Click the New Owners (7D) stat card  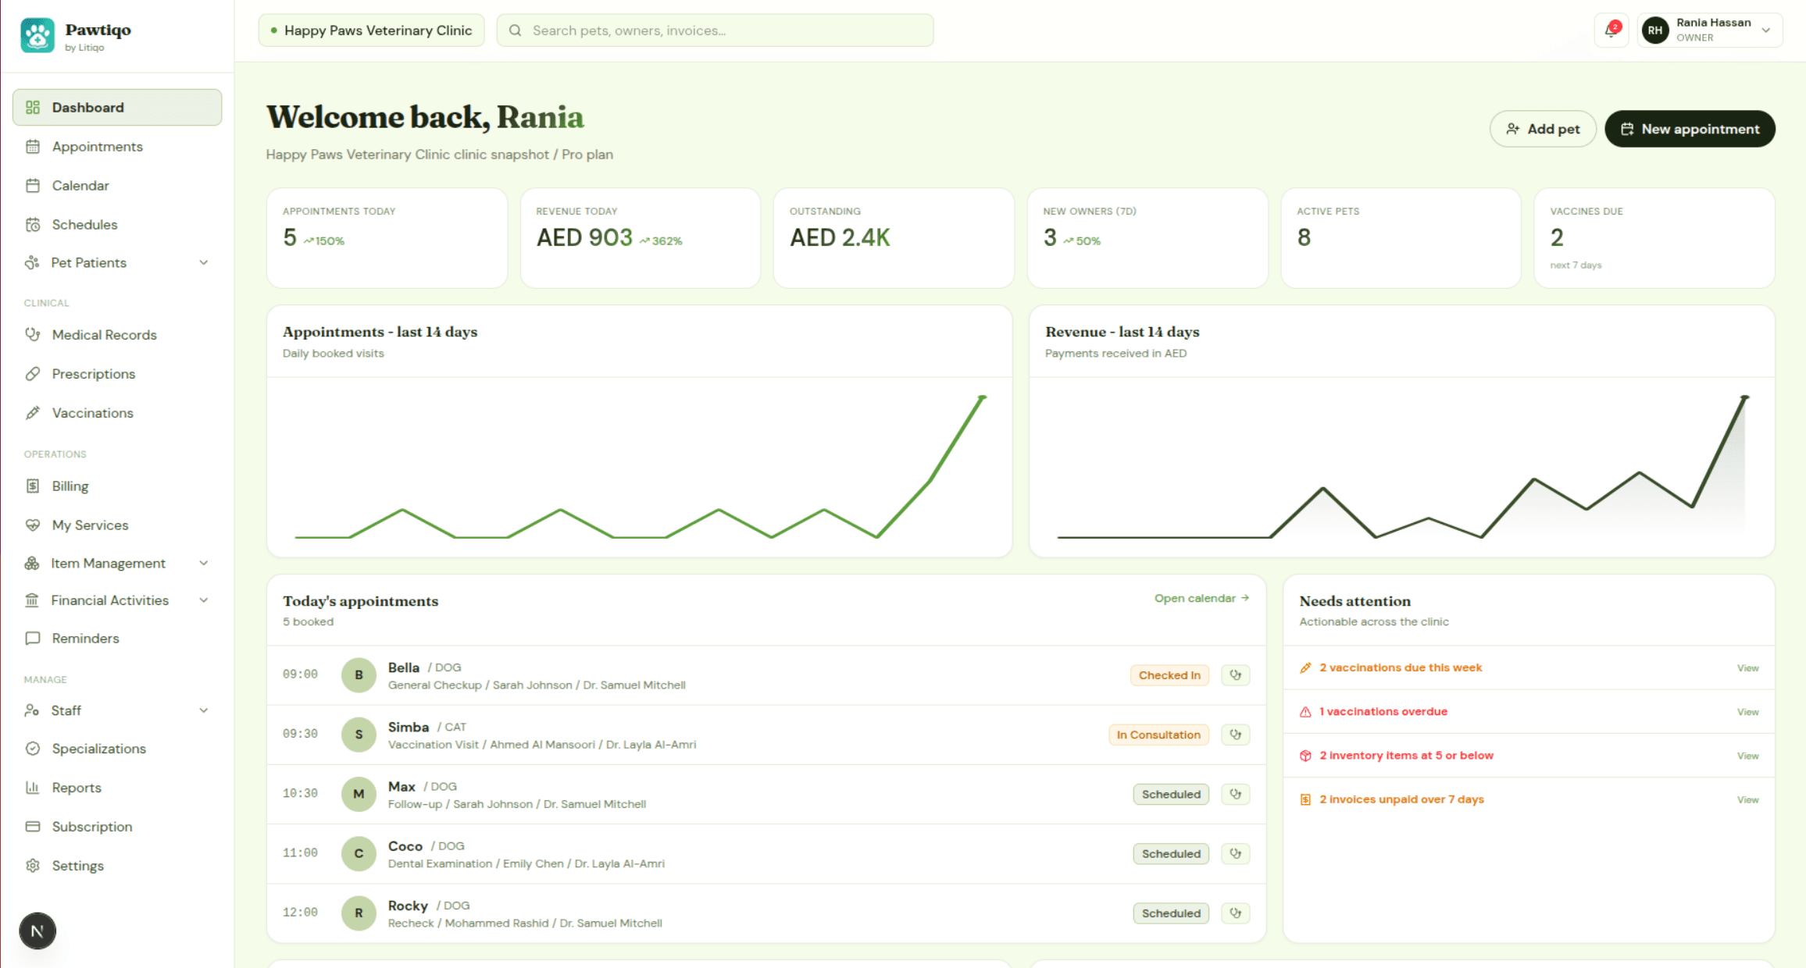point(1147,238)
